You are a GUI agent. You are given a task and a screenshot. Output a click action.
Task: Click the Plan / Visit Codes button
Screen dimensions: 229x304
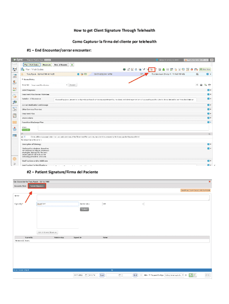(31, 64)
